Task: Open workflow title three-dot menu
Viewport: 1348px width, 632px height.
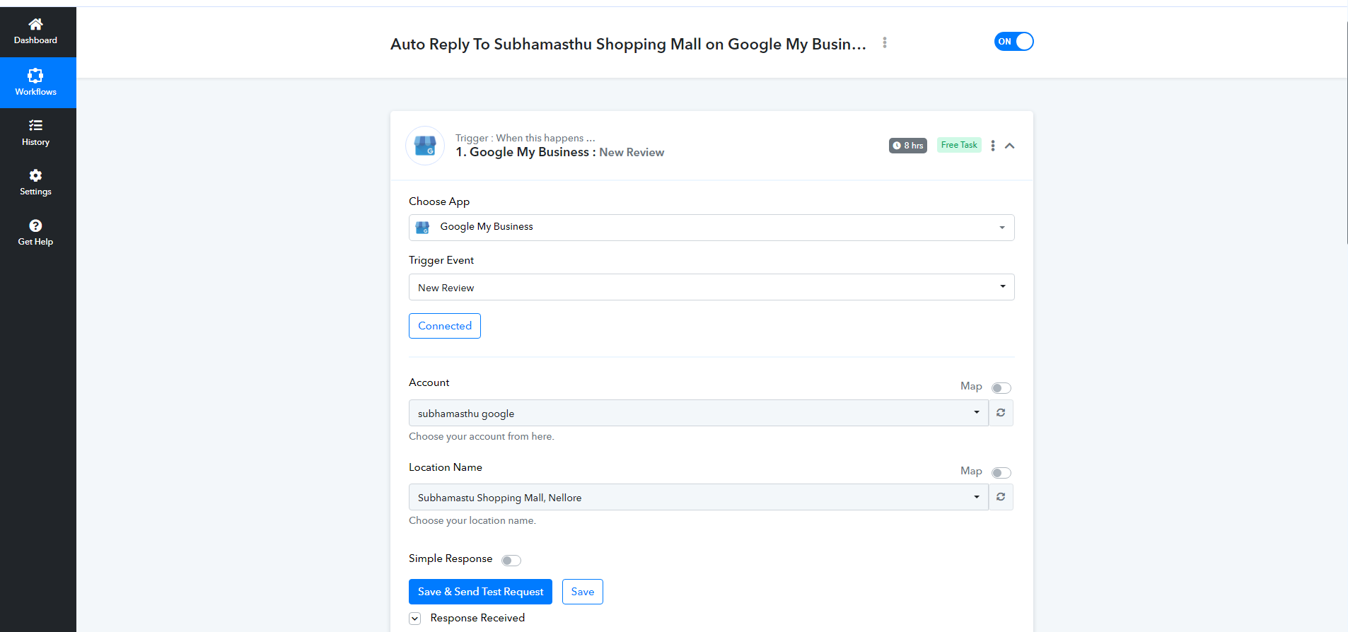Action: click(x=884, y=42)
